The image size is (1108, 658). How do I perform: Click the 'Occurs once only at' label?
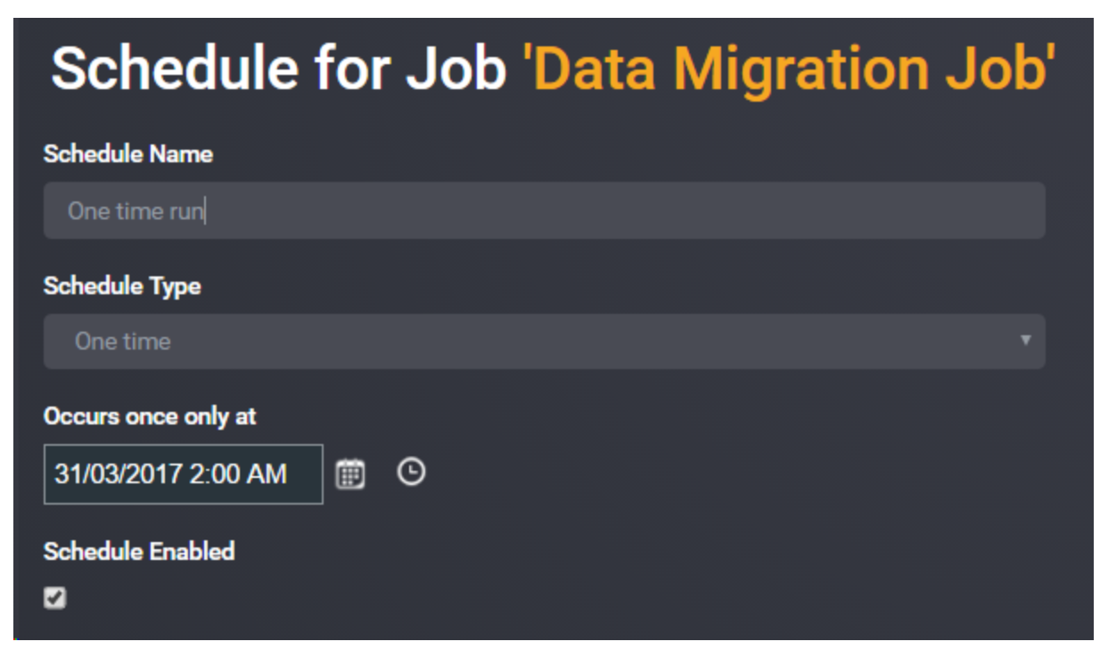[x=150, y=416]
